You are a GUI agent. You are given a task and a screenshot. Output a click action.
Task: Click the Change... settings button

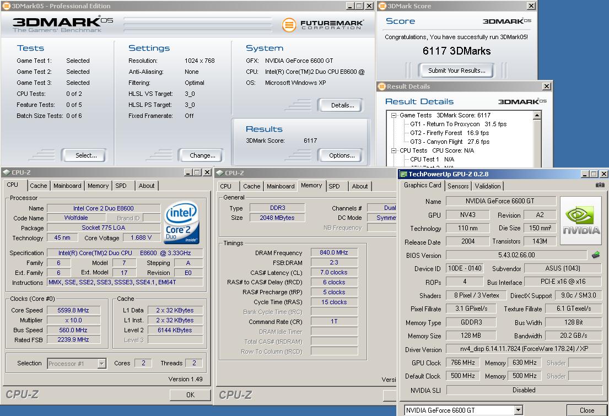tap(201, 155)
